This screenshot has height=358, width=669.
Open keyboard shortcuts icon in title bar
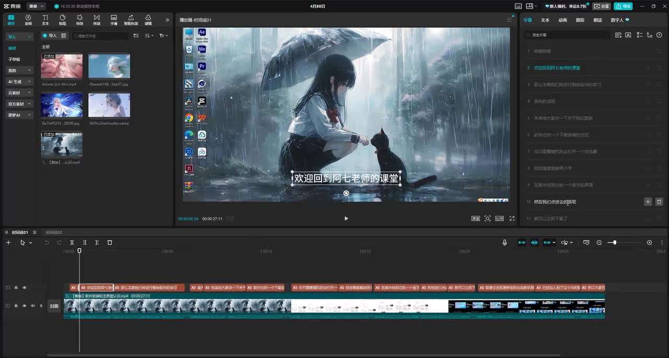518,6
